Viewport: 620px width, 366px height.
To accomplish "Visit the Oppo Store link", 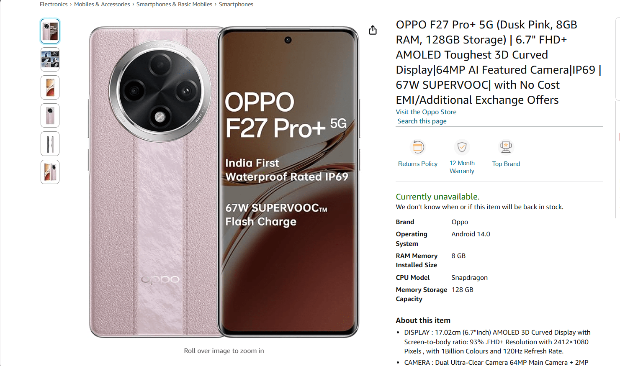I will (426, 112).
